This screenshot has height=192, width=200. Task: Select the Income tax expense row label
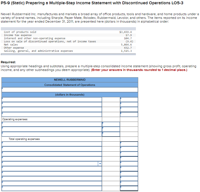18,35
